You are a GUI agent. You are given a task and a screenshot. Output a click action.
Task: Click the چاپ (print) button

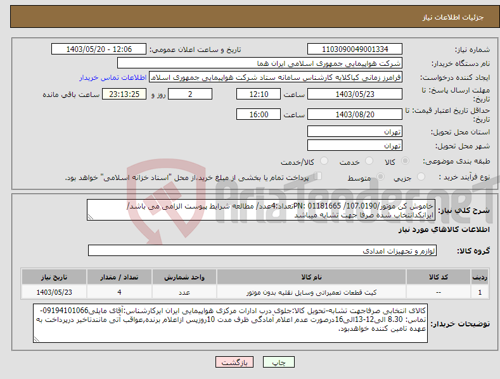click(278, 362)
